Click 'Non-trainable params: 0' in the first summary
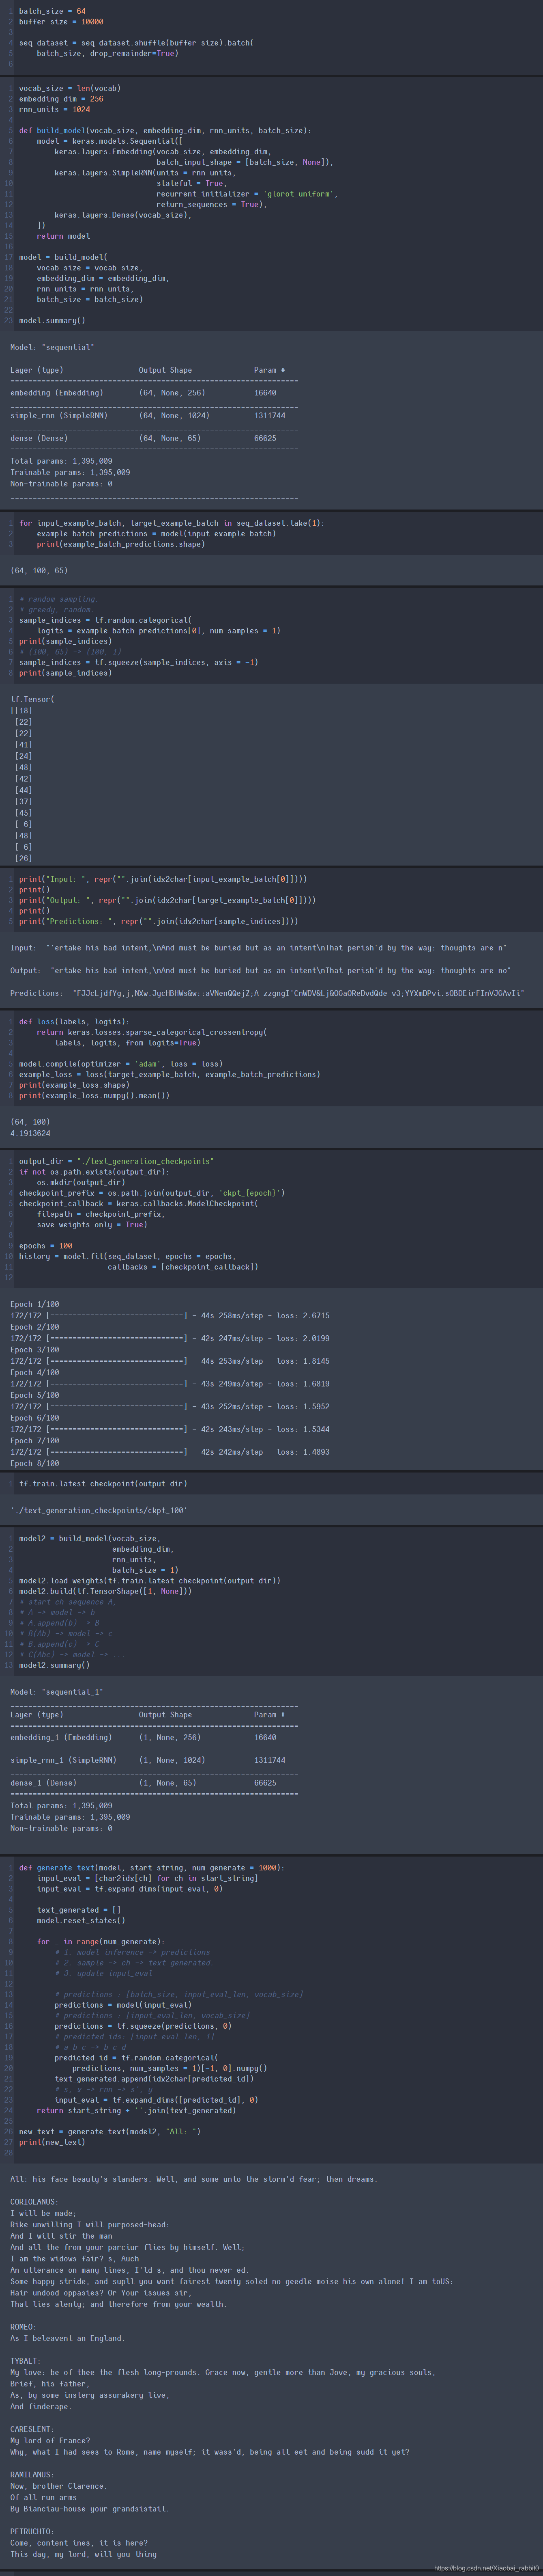Viewport: 543px width, 2576px height. [61, 483]
